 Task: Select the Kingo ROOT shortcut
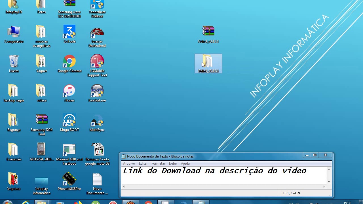tap(69, 123)
